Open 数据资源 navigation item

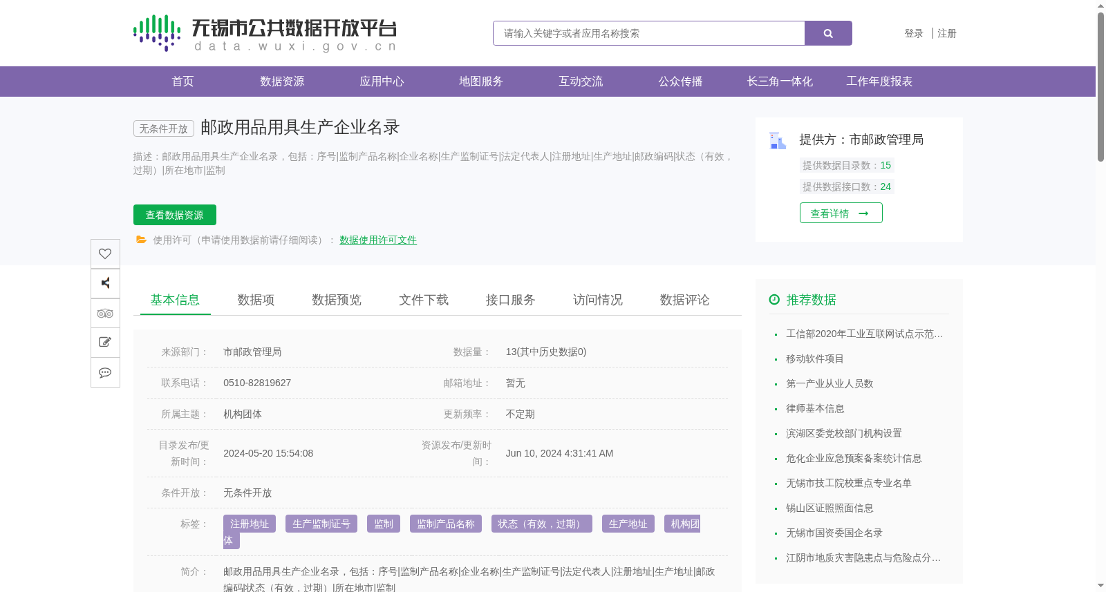point(282,82)
